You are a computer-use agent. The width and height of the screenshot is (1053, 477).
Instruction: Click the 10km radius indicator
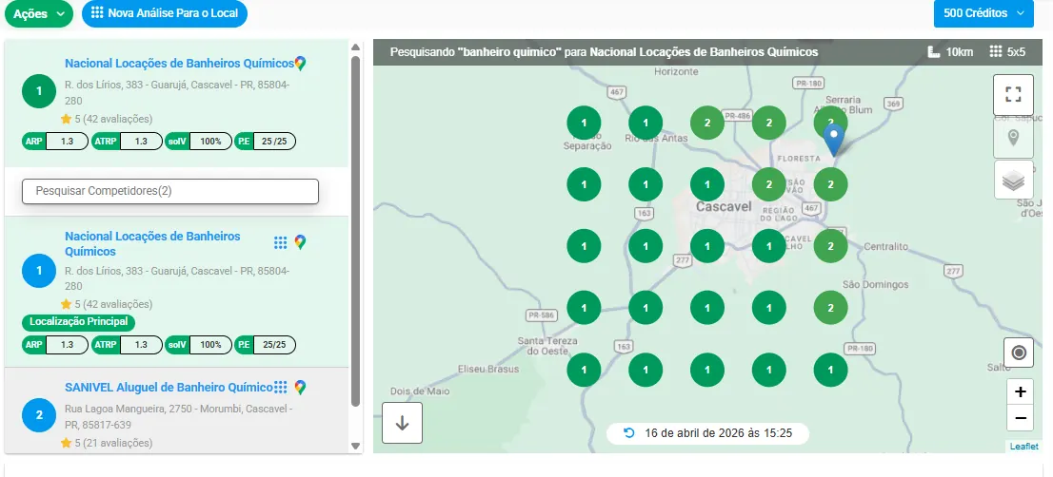click(950, 51)
